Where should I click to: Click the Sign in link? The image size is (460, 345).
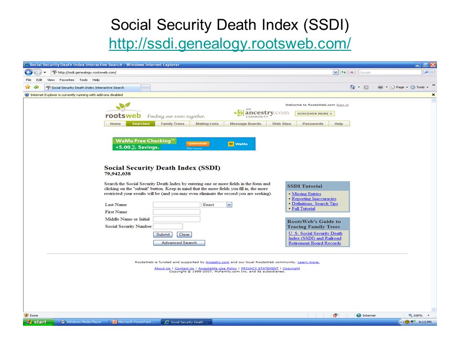[x=342, y=105]
